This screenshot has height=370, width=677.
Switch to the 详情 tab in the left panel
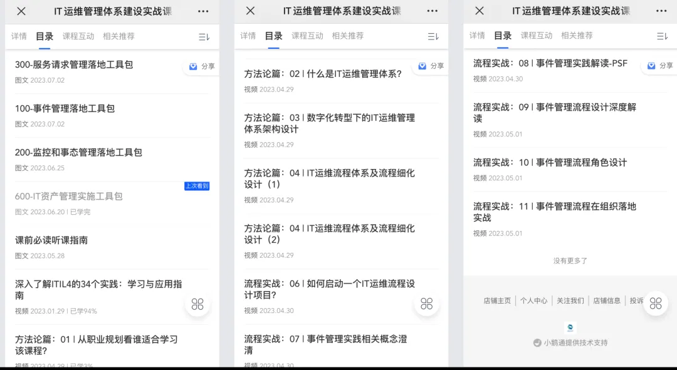(x=19, y=36)
